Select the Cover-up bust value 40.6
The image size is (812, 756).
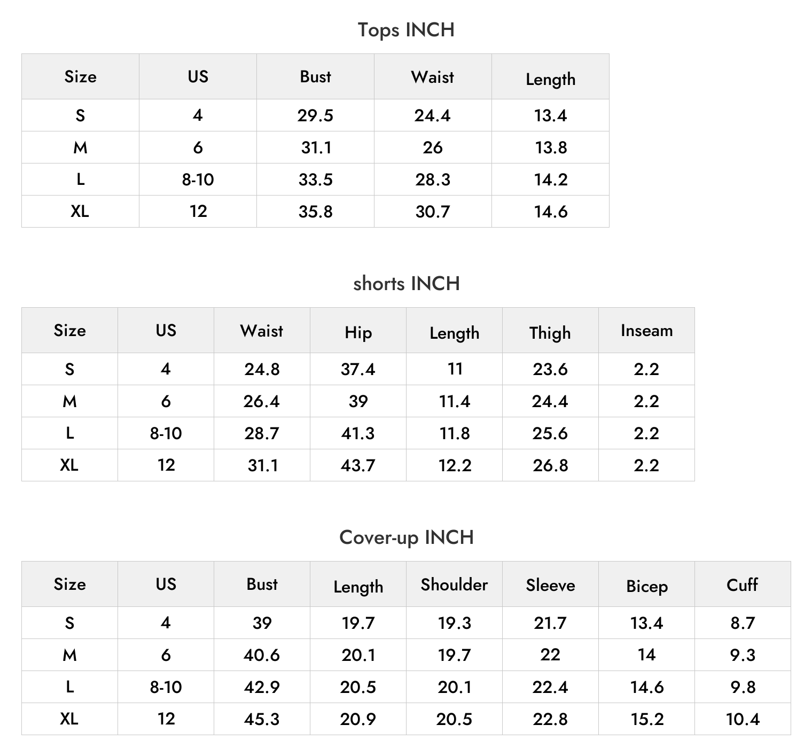tap(262, 655)
